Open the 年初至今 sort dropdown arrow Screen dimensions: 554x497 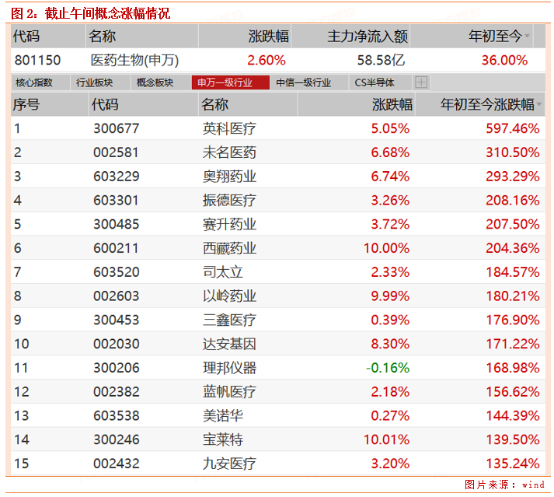pyautogui.click(x=527, y=36)
